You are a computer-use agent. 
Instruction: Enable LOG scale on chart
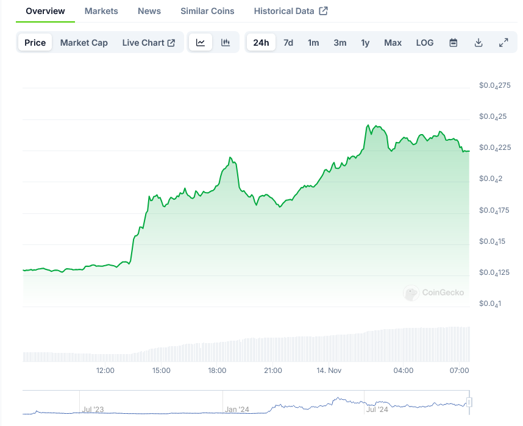pyautogui.click(x=425, y=43)
